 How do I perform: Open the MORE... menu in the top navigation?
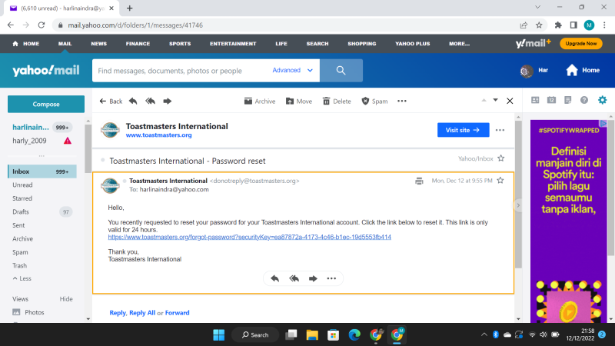pyautogui.click(x=459, y=44)
